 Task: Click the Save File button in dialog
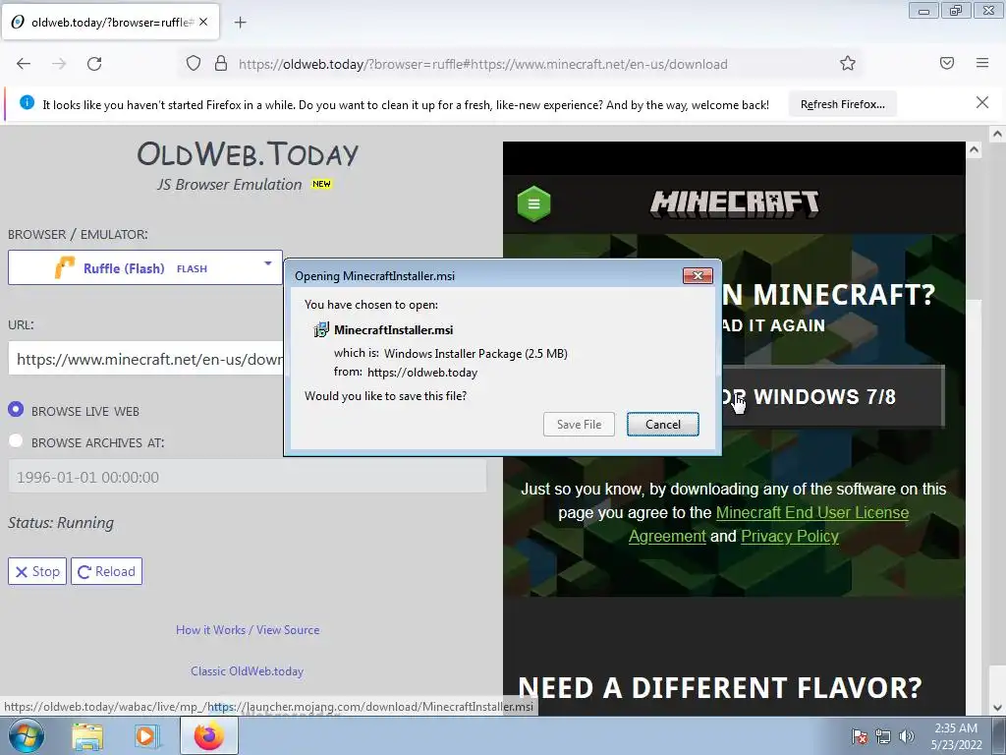point(579,425)
